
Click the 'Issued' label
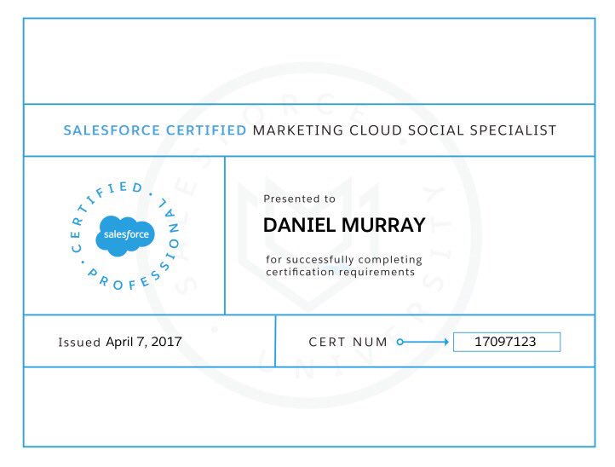coord(79,343)
